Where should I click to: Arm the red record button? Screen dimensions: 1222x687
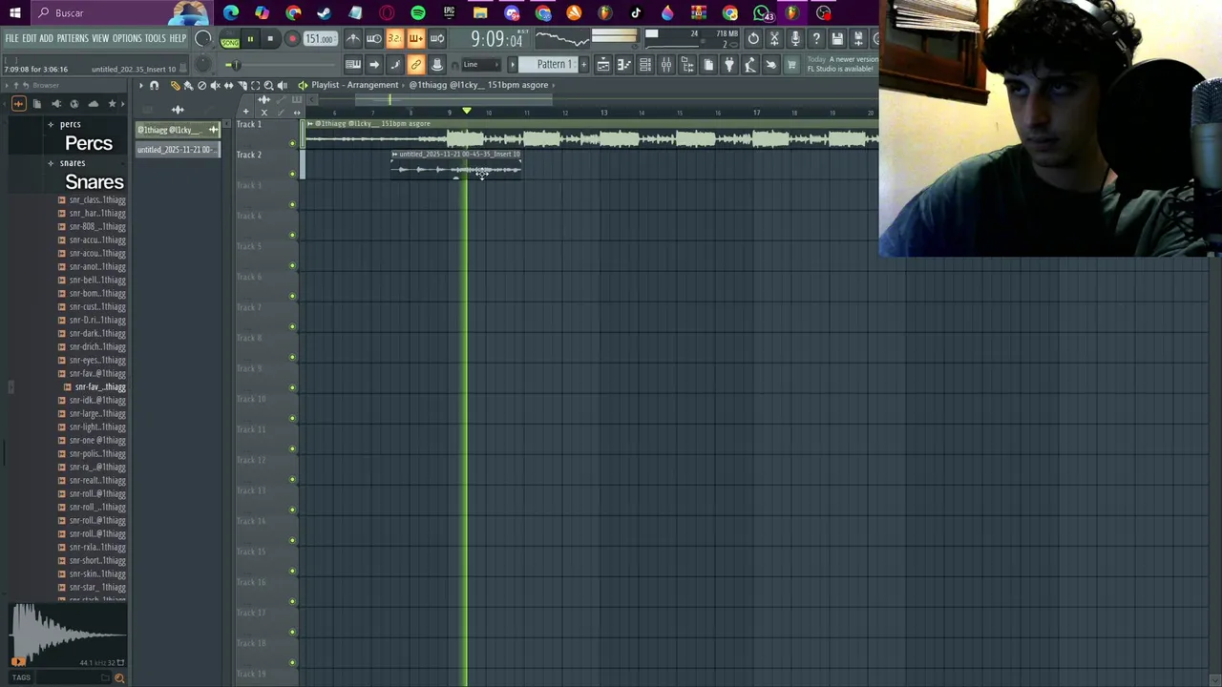[292, 39]
